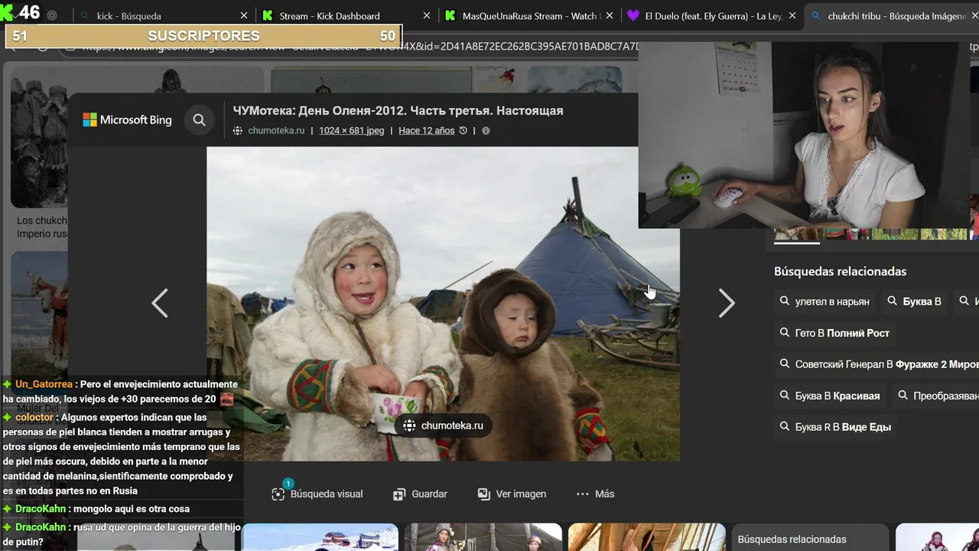Click the magnifier search button beside Bing logo
Image resolution: width=979 pixels, height=551 pixels.
click(x=200, y=119)
